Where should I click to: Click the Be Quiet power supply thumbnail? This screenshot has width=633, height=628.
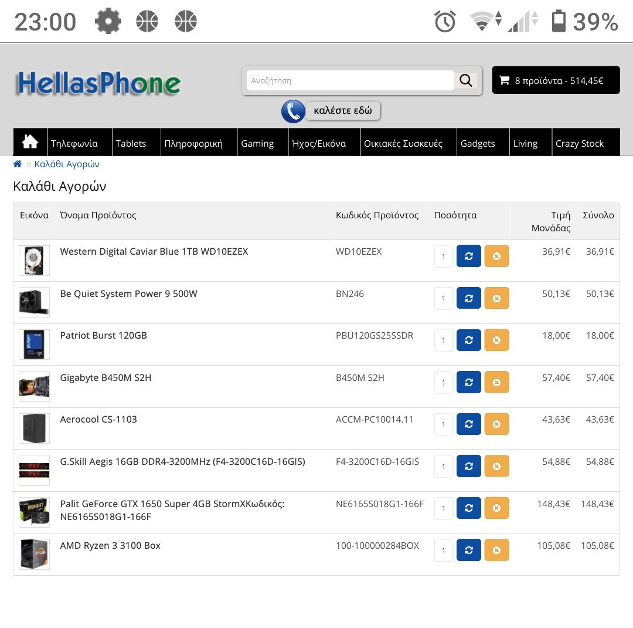point(35,302)
